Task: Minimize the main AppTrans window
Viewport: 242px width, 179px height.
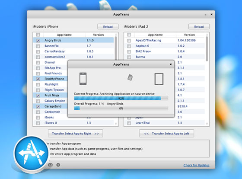Action: (205, 15)
